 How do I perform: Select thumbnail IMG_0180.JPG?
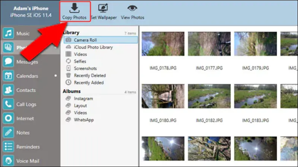[x=163, y=96]
